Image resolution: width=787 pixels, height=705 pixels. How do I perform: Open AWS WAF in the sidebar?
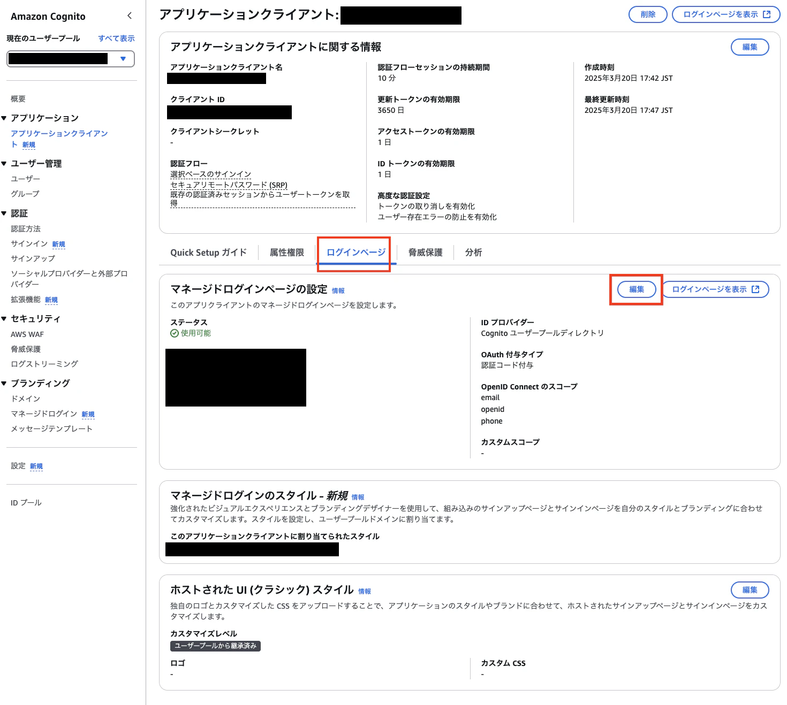[x=27, y=334]
